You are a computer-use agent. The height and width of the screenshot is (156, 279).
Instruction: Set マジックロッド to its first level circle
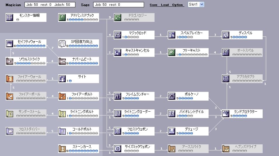coord(126,37)
